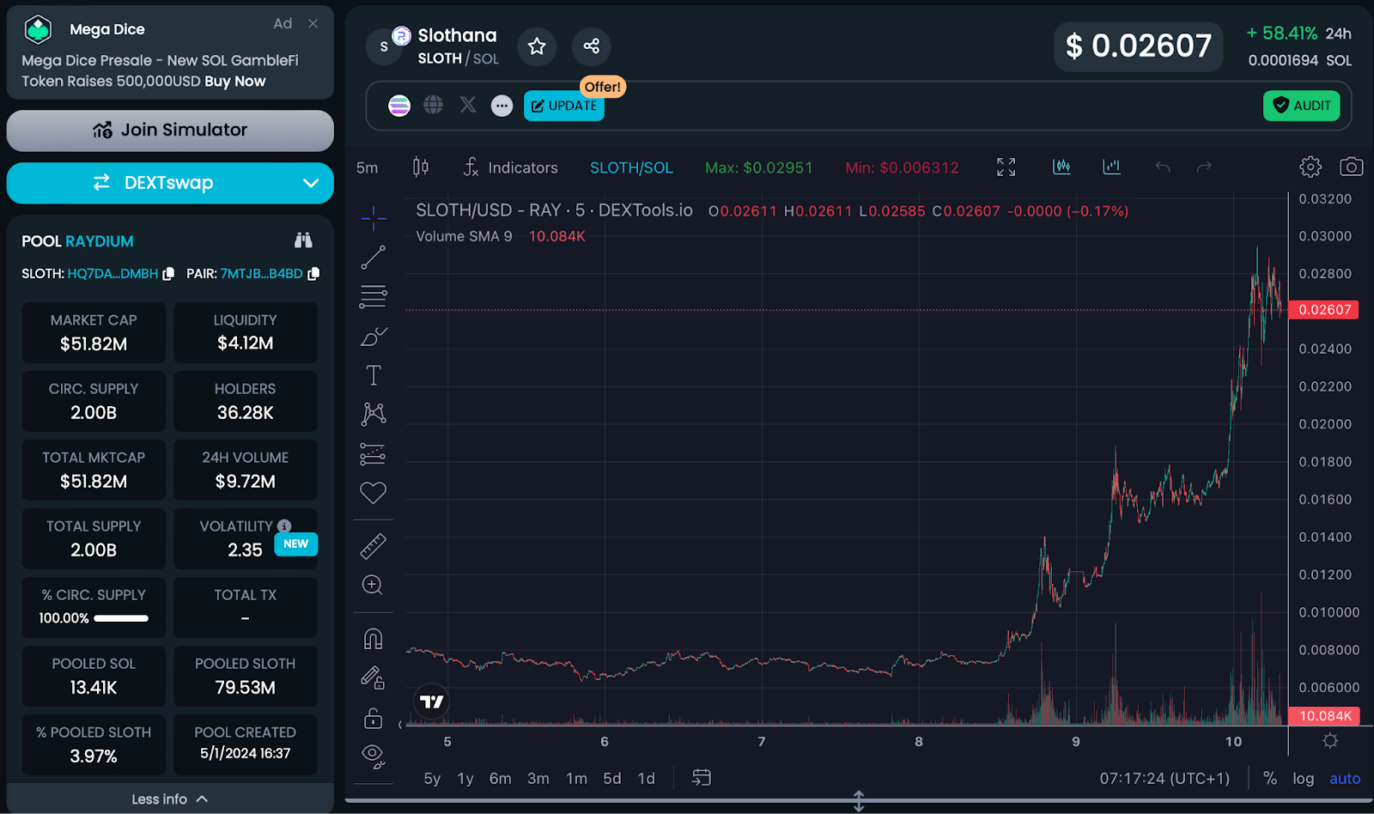Add Slothana to favorites with star icon
Image resolution: width=1374 pixels, height=814 pixels.
point(537,46)
